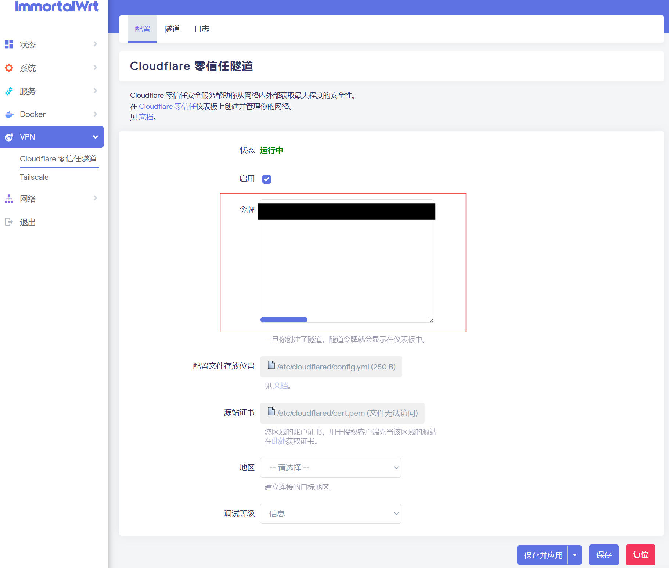Image resolution: width=669 pixels, height=568 pixels.
Task: Click the 服务 cogs icon in sidebar
Action: coord(9,91)
